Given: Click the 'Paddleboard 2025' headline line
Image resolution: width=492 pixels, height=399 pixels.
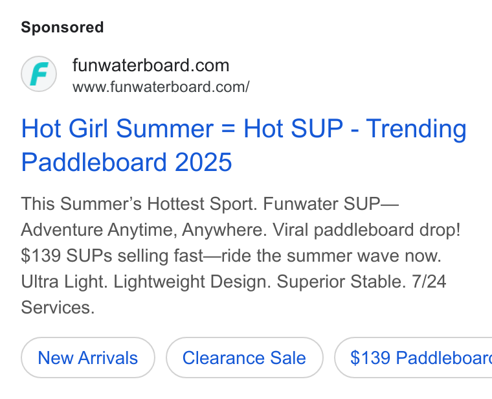Looking at the screenshot, I should pyautogui.click(x=126, y=162).
